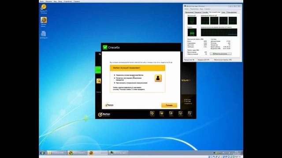Image resolution: width=282 pixels, height=158 pixels.
Task: Click the Norton Account person icon
Action: click(158, 78)
